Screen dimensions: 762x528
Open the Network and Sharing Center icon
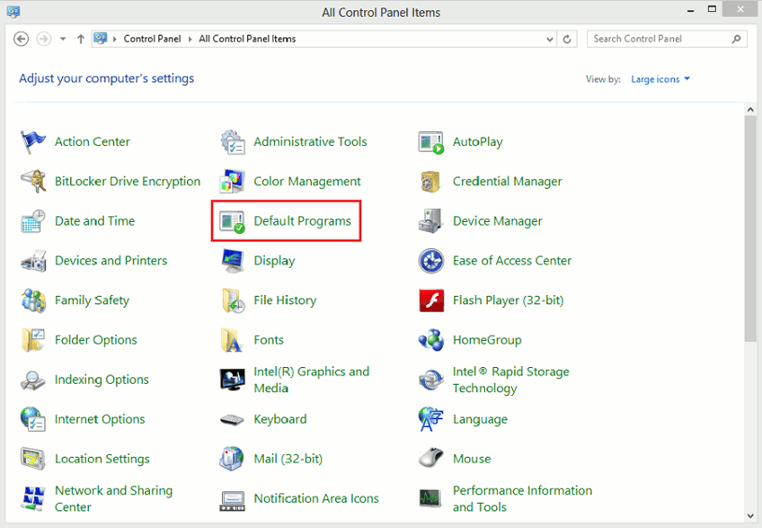[x=33, y=498]
